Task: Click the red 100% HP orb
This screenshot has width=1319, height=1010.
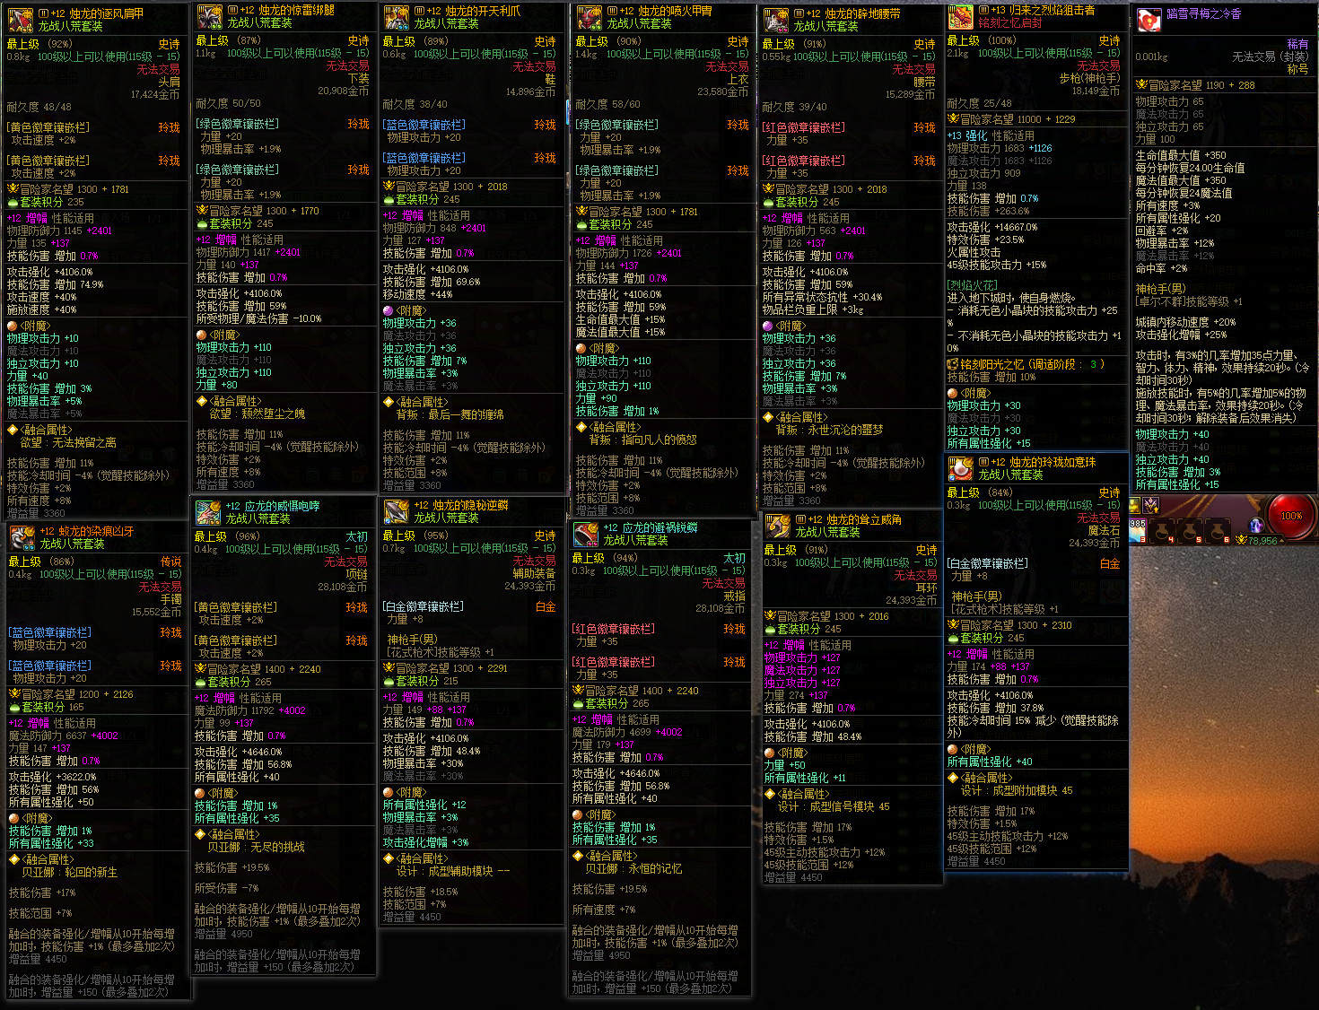Action: coord(1291,516)
